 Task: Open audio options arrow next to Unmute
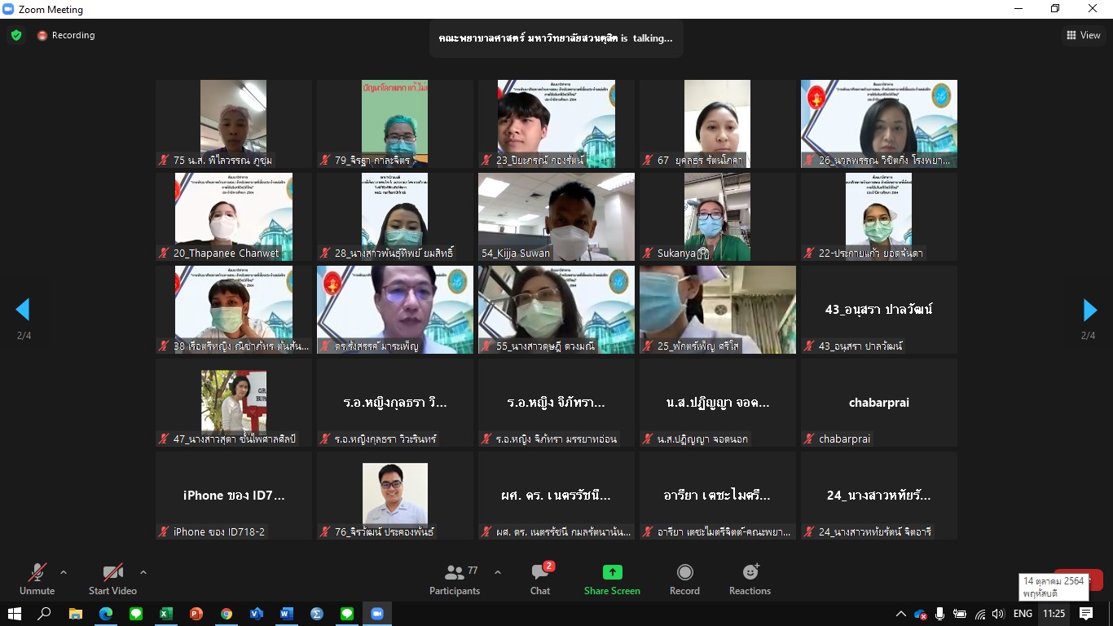coord(64,572)
